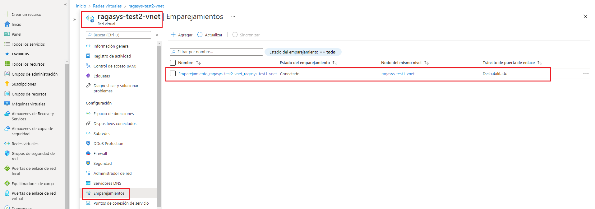Screen dimensions: 595x209
Task: Open Espacio de direcciones menu item
Action: pos(114,114)
